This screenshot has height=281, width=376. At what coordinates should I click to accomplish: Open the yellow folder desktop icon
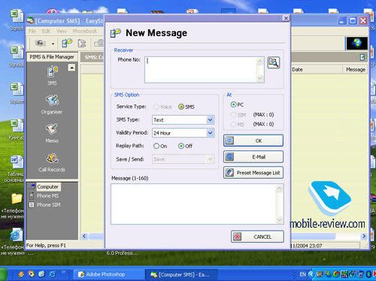(17, 198)
